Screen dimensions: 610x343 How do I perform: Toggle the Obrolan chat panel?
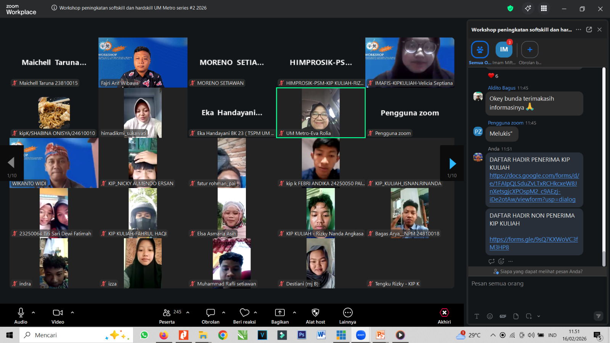point(210,316)
